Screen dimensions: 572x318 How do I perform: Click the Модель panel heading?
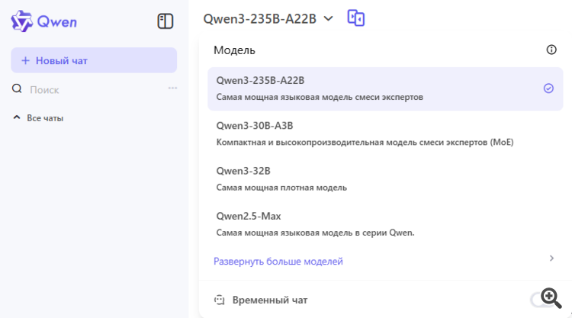234,50
